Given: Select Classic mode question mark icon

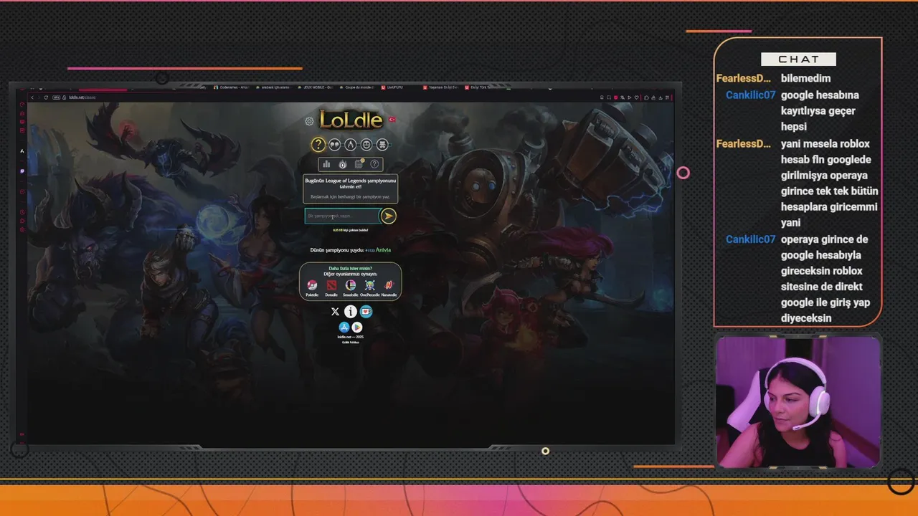Looking at the screenshot, I should coord(318,145).
